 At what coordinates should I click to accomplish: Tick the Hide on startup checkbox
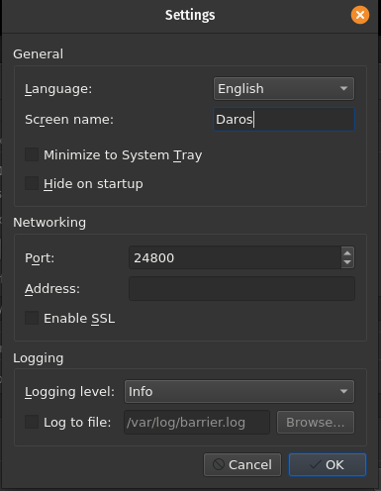coord(32,183)
